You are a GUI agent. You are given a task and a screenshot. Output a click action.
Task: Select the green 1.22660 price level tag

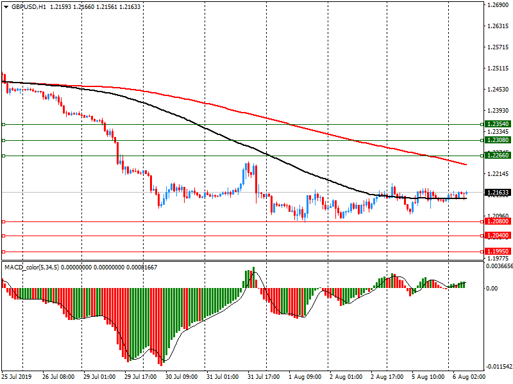click(498, 156)
